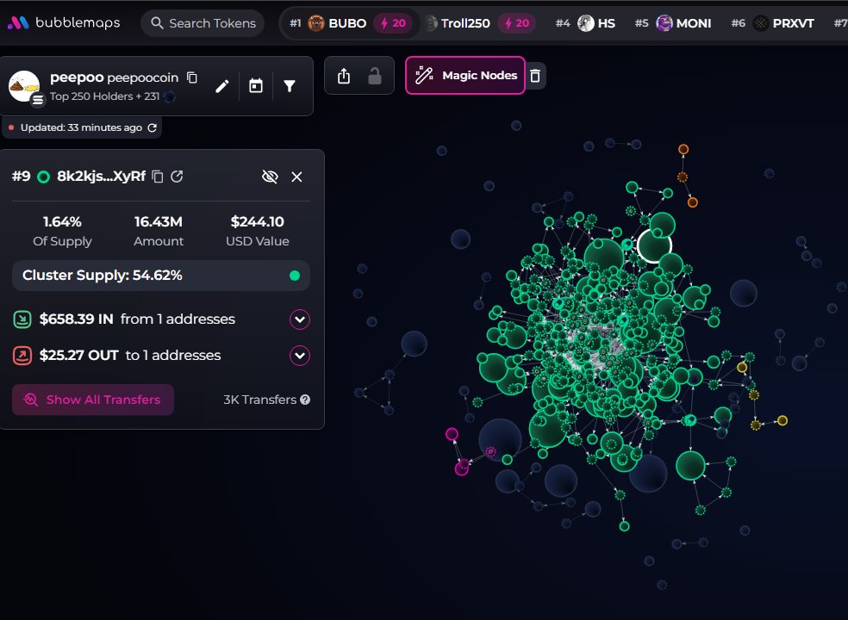Viewport: 848px width, 620px height.
Task: Select the white-highlighted selected bubble
Action: [654, 246]
